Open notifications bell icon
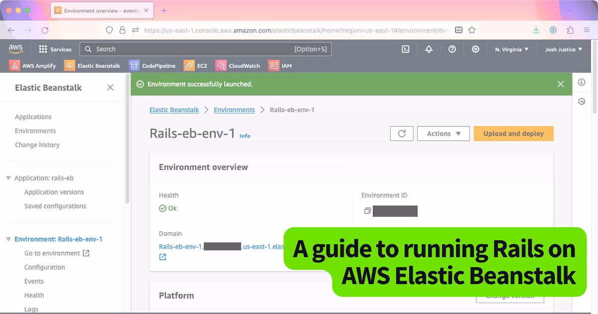The width and height of the screenshot is (598, 314). click(429, 49)
